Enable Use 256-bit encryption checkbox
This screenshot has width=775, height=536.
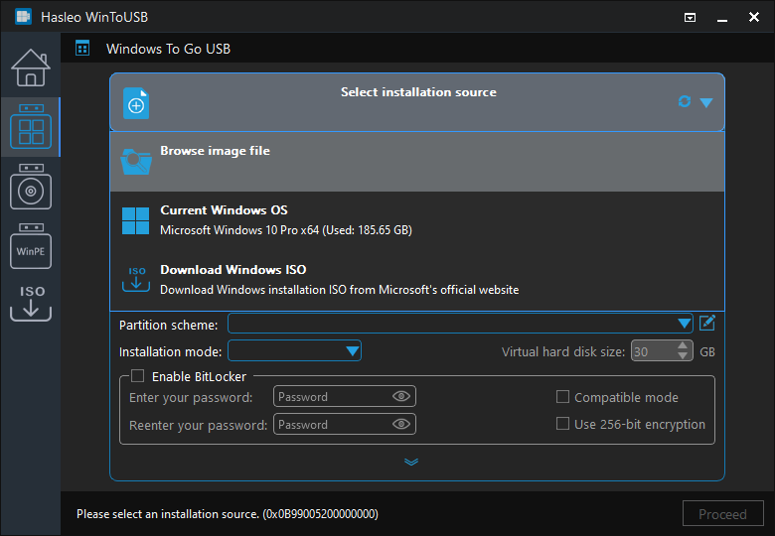[x=562, y=424]
